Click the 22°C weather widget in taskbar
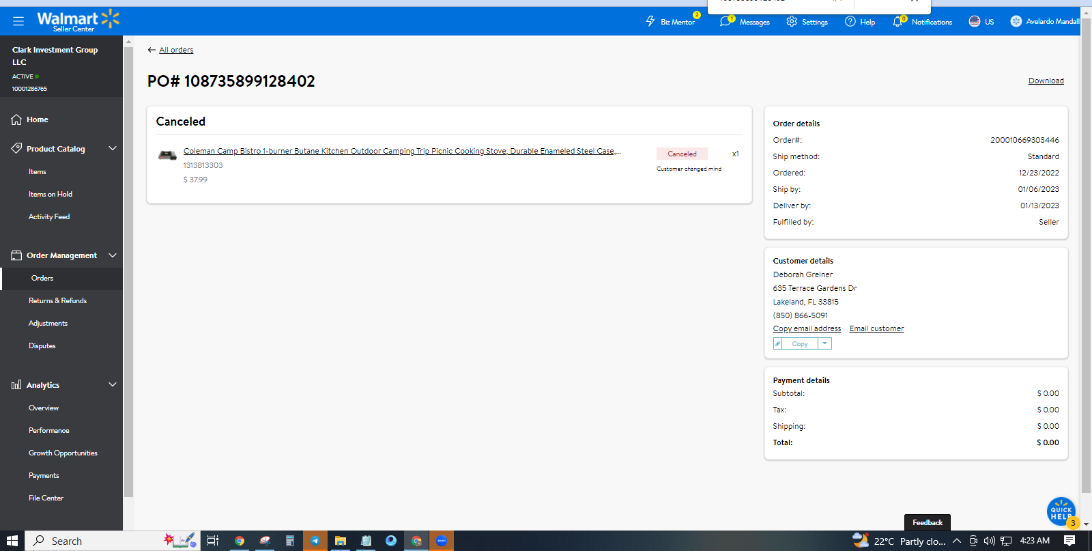 [x=900, y=541]
